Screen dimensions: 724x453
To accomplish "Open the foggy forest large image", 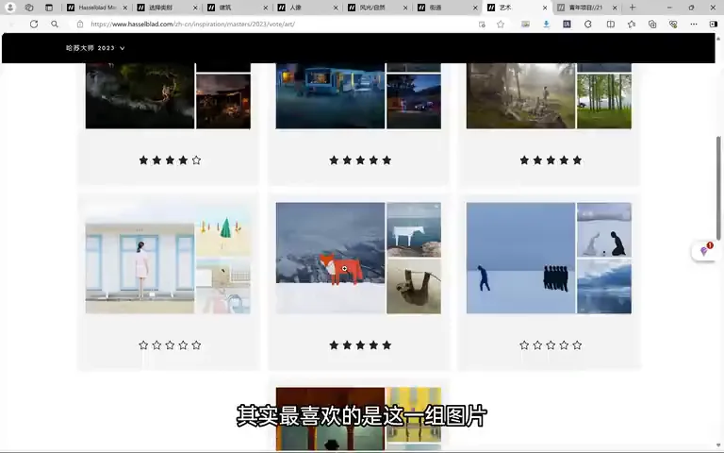I will [x=520, y=95].
